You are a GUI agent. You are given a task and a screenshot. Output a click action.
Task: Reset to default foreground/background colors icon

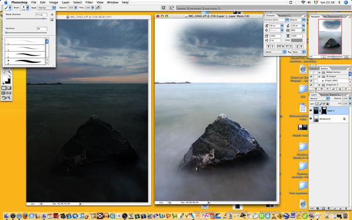(3, 83)
